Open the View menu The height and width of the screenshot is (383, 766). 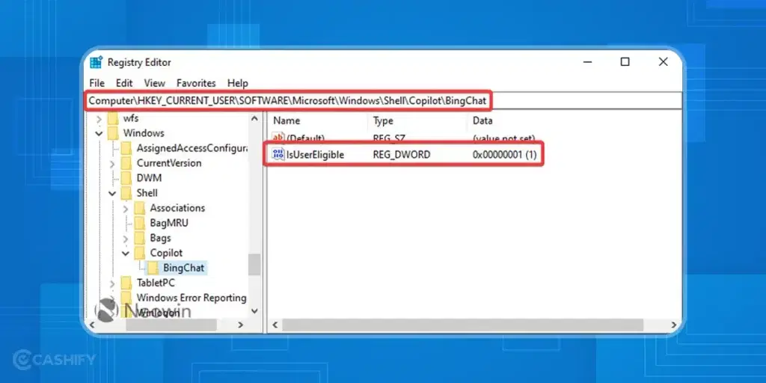[154, 83]
